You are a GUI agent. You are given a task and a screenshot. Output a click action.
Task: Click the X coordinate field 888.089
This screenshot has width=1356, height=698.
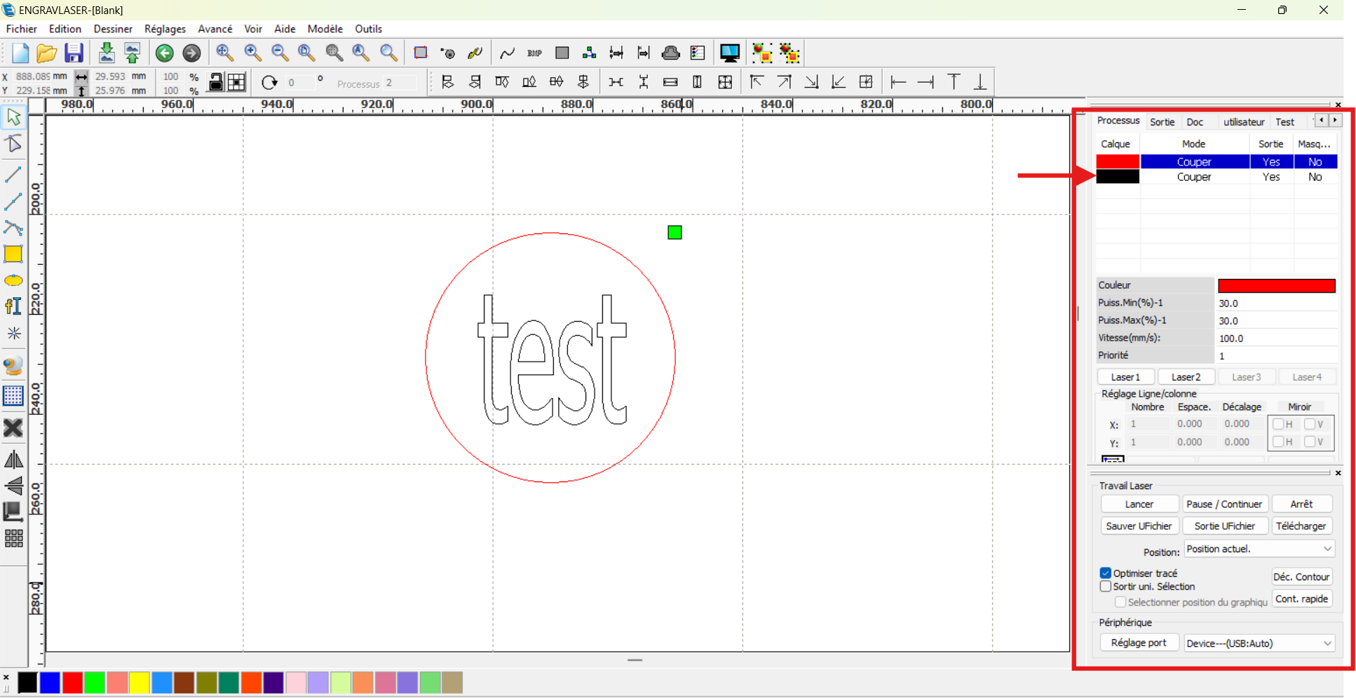pos(33,76)
